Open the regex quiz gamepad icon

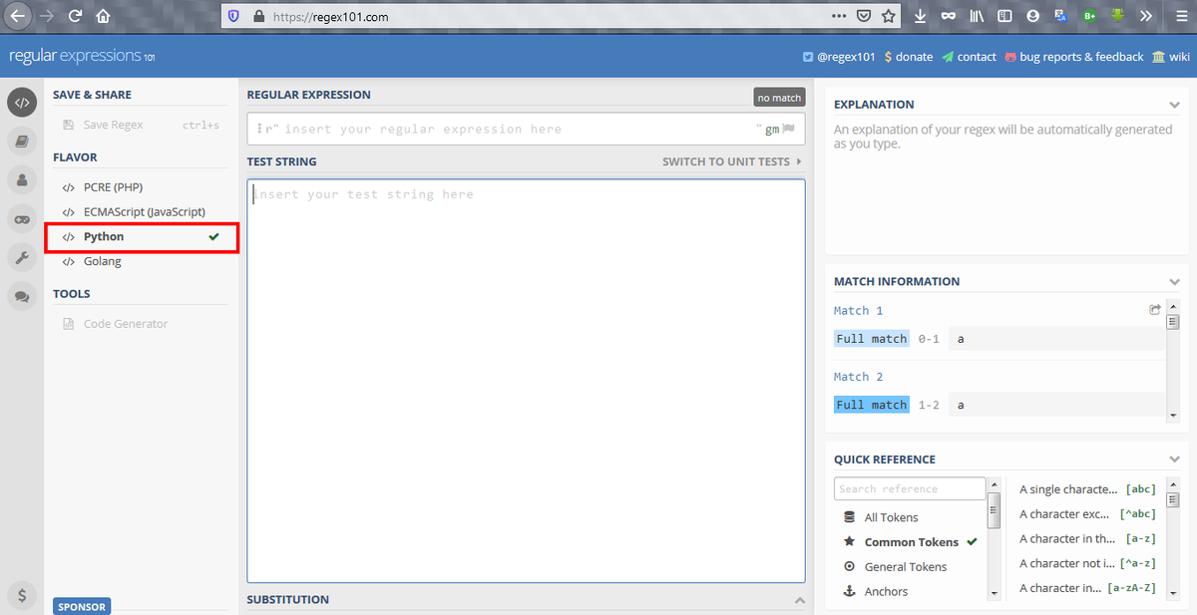click(x=22, y=219)
